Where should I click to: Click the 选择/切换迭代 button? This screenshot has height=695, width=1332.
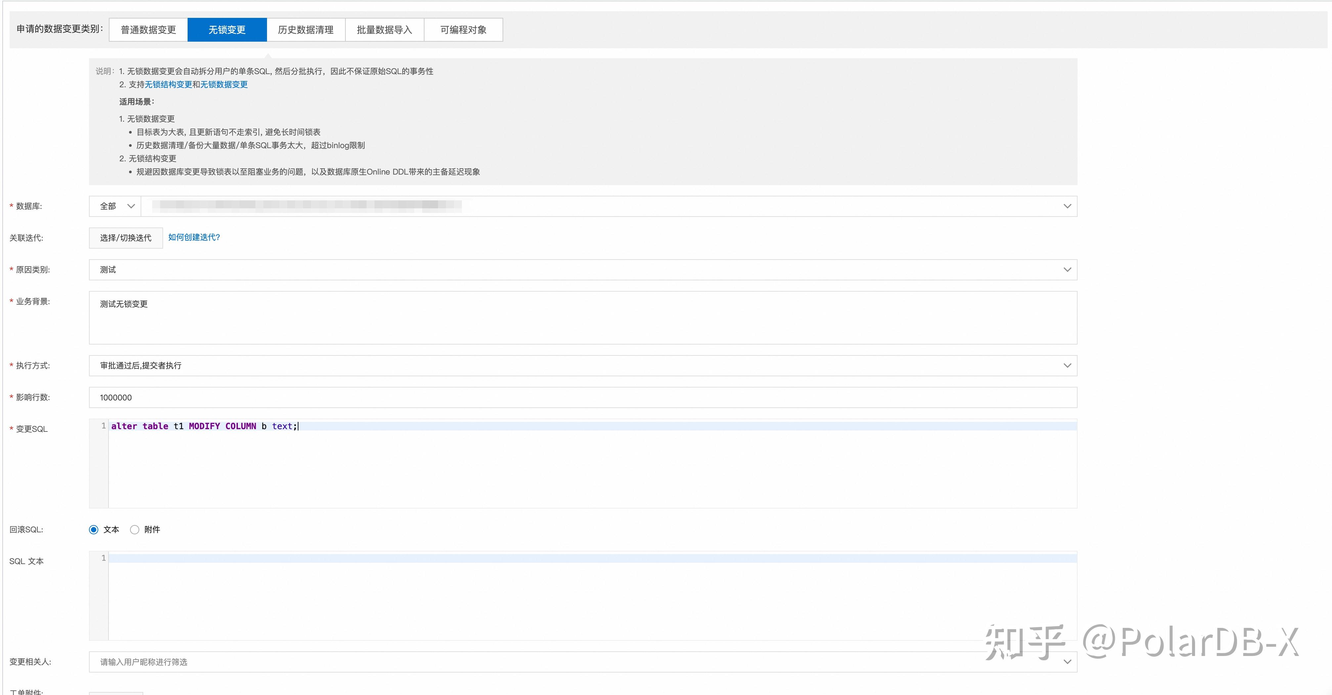(126, 238)
